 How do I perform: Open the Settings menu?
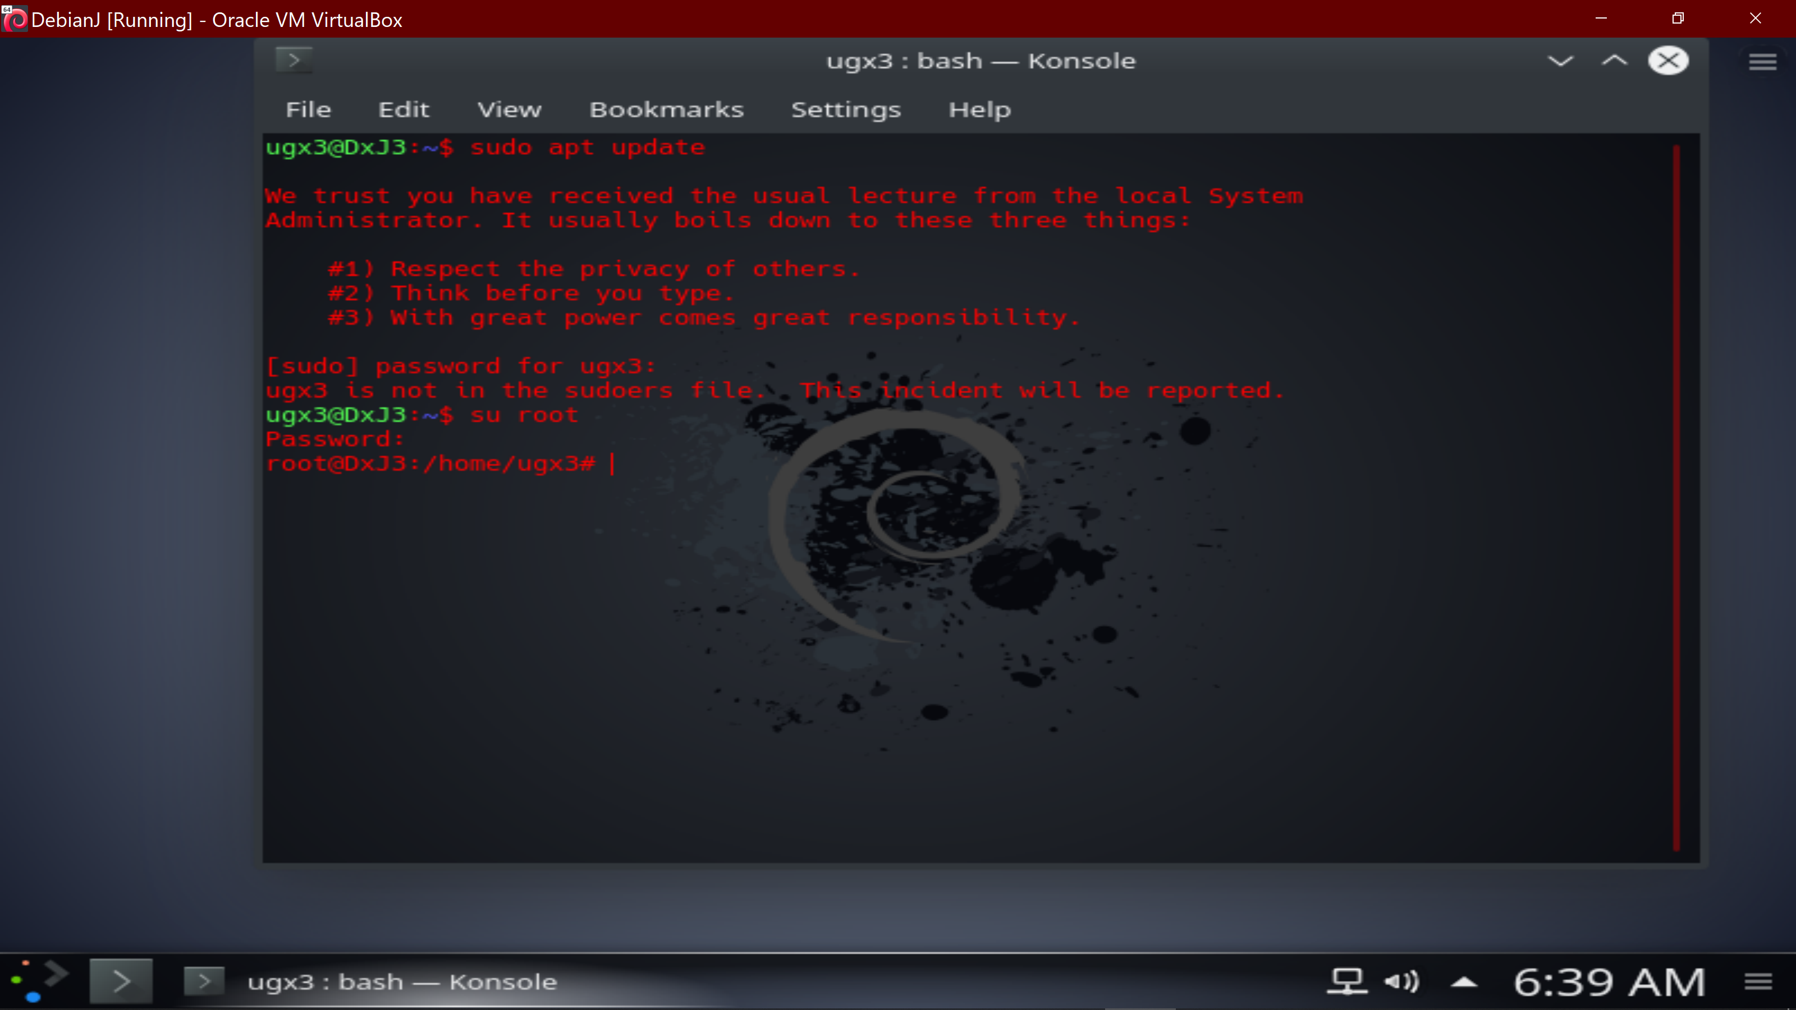pos(846,109)
